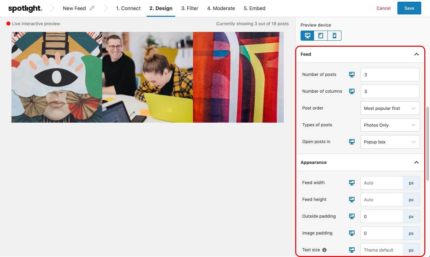Click device icon beside Feed height
The width and height of the screenshot is (430, 257).
tap(352, 200)
